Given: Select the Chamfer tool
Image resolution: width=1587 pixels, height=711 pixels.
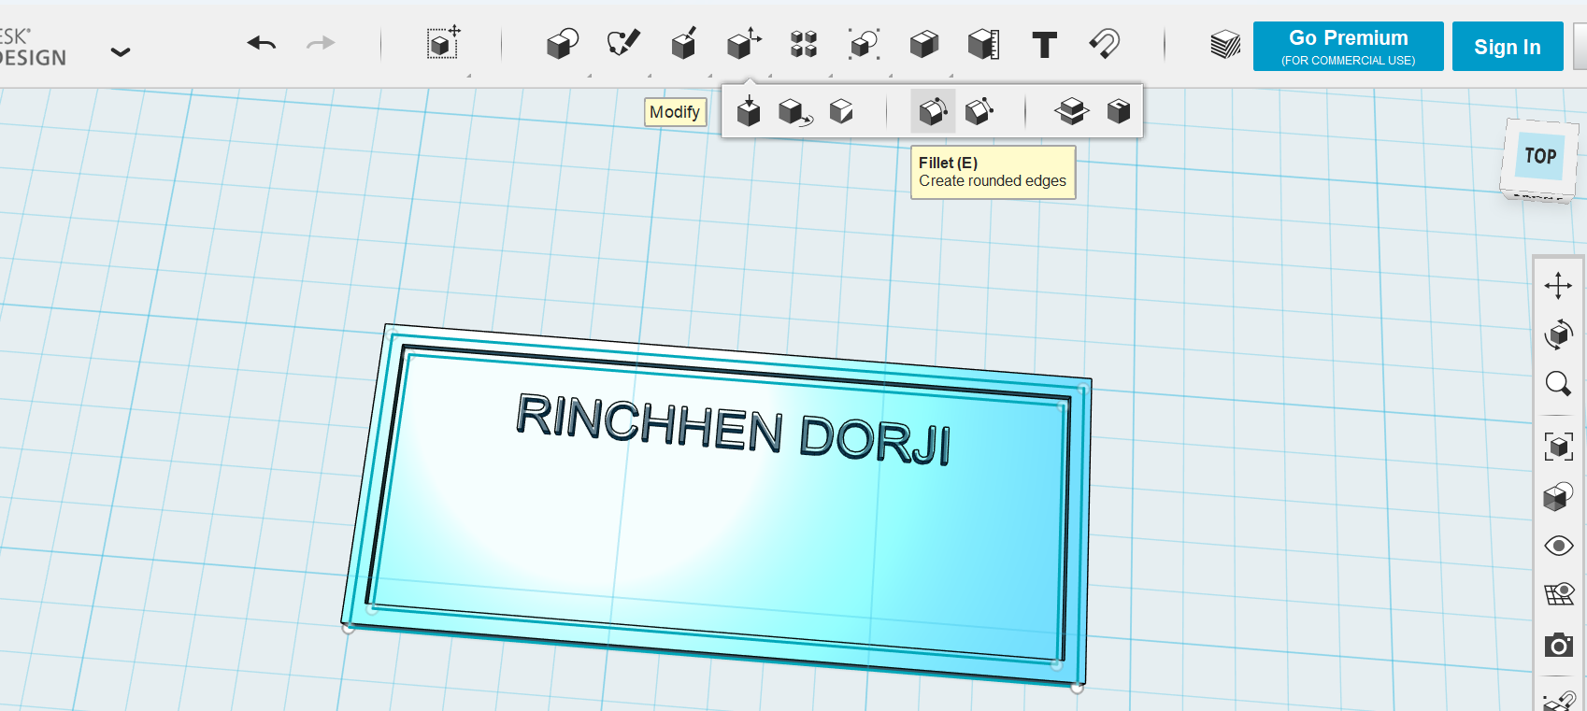Looking at the screenshot, I should pos(979,111).
